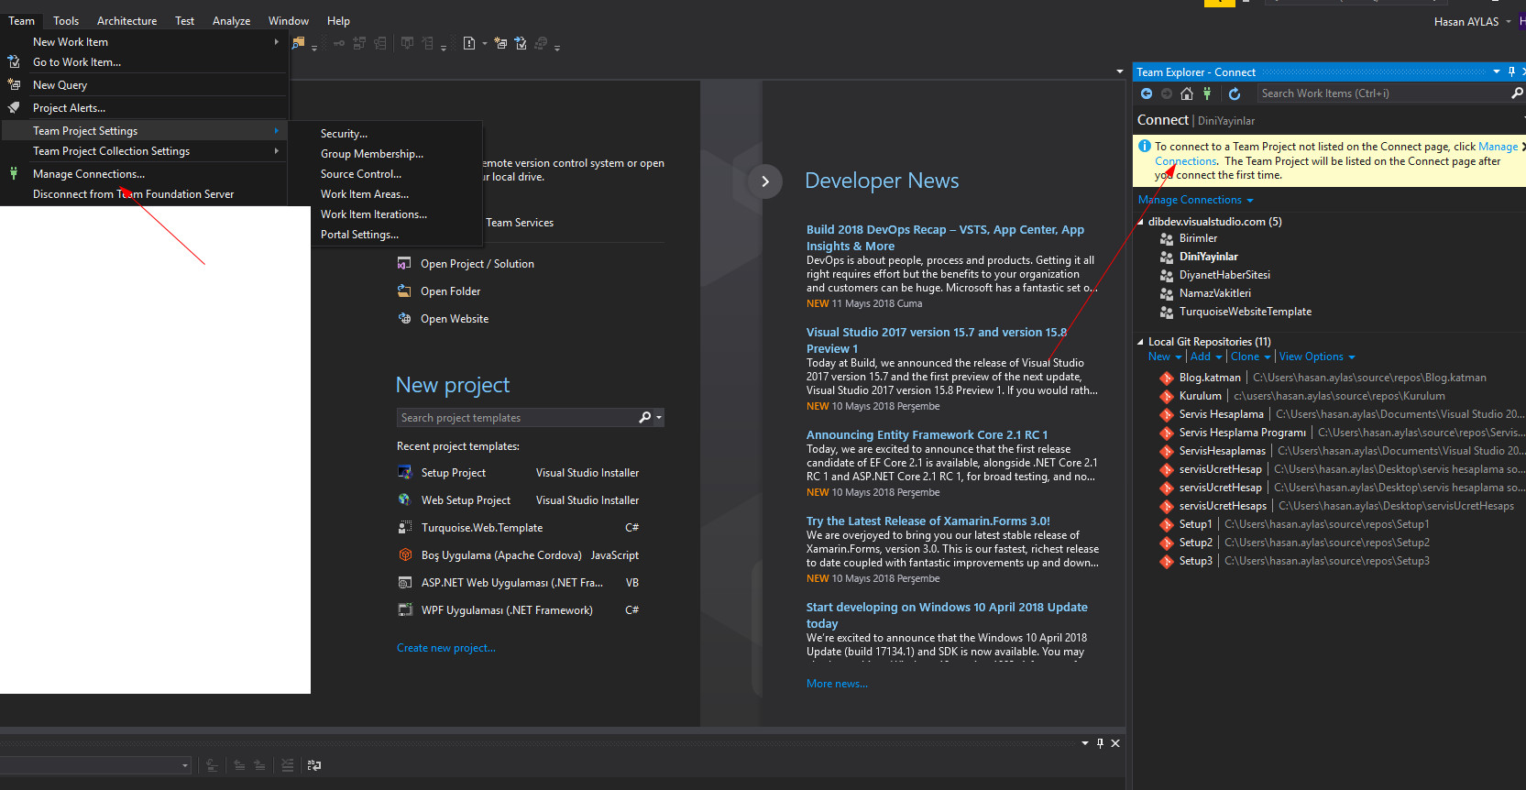Viewport: 1526px width, 790px height.
Task: Click the Team Explorer Refresh icon
Action: [1235, 93]
